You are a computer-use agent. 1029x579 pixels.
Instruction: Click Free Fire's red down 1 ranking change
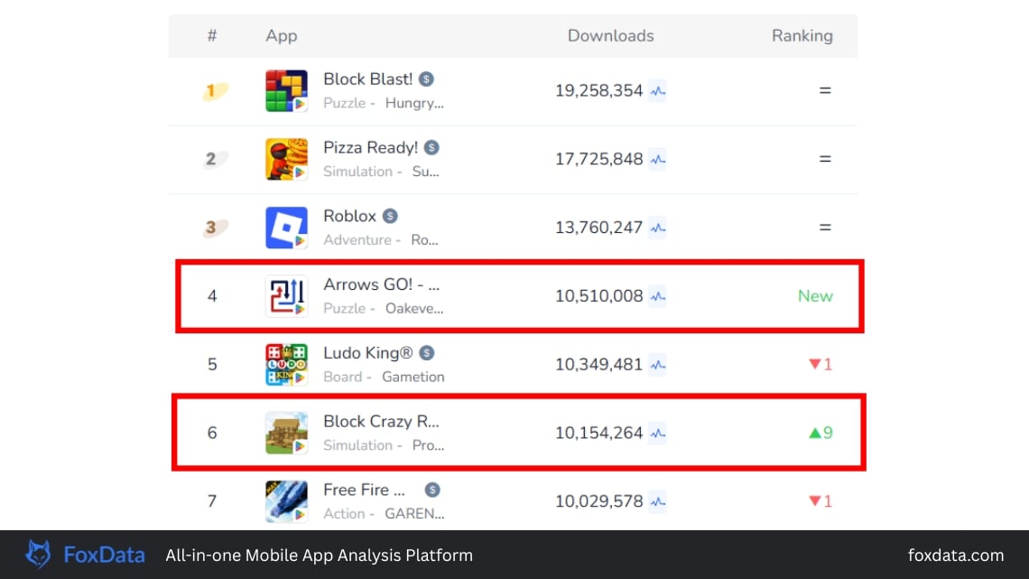point(820,501)
